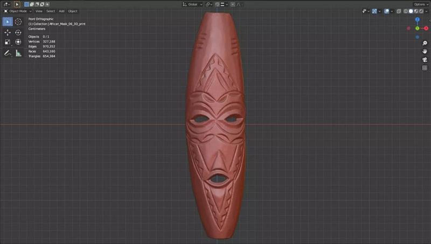431x244 pixels.
Task: Open the Object Mode dropdown
Action: [x=18, y=11]
